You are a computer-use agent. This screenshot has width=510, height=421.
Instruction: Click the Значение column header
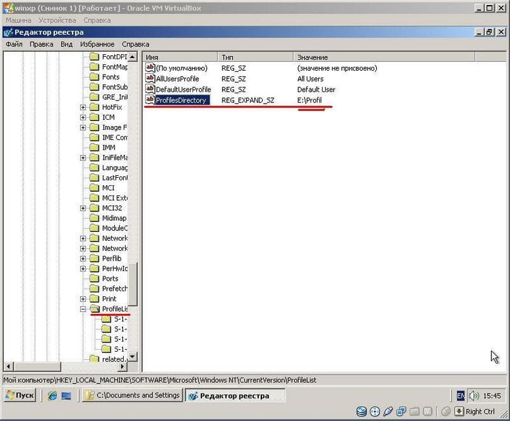pyautogui.click(x=384, y=57)
